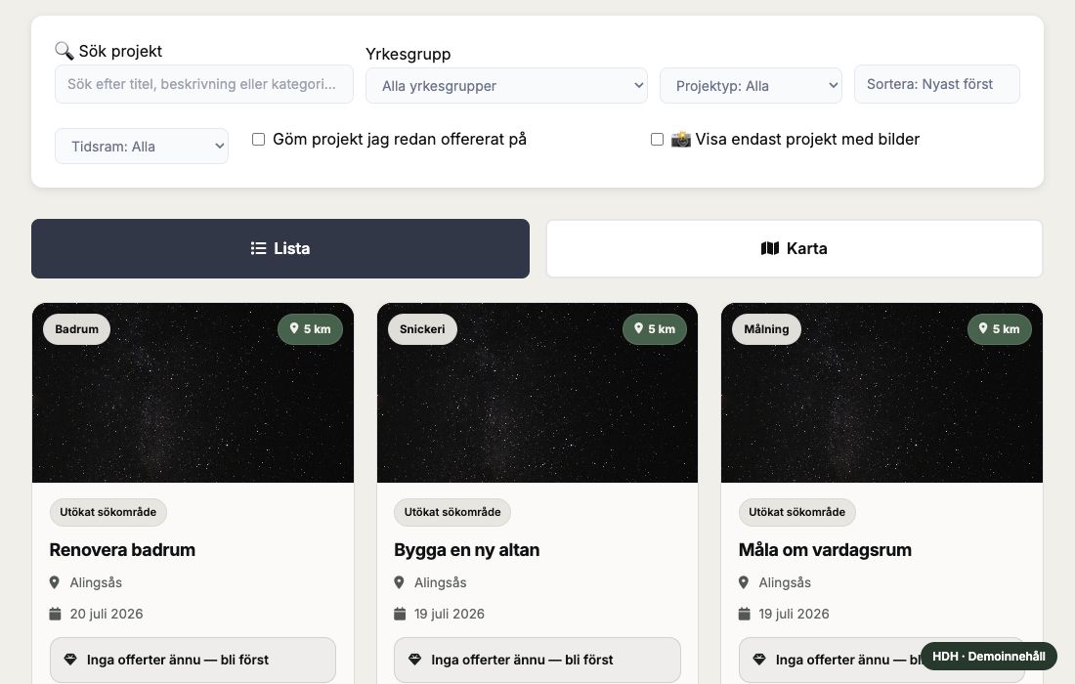Click 19 juli 2026 on Bygga en ny altan card
This screenshot has height=684, width=1075.
[450, 614]
